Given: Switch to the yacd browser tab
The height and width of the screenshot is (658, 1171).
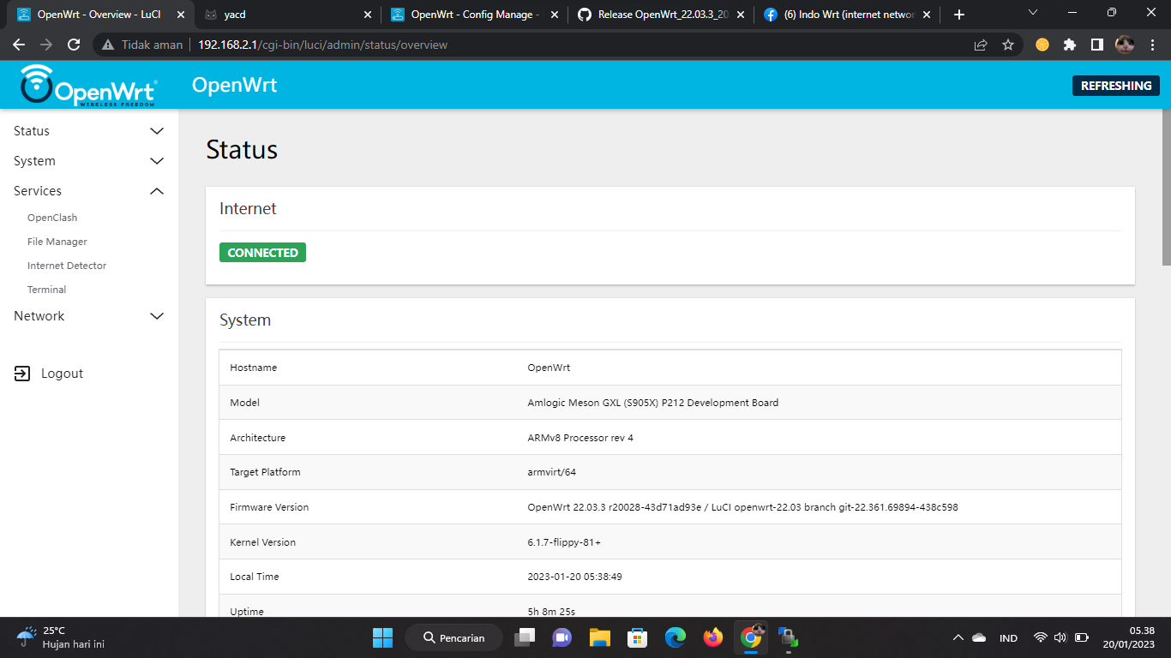Looking at the screenshot, I should (x=283, y=14).
